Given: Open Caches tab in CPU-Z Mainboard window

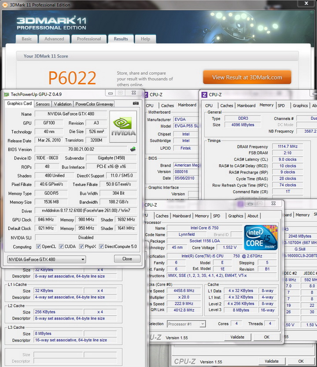Looking at the screenshot, I should pos(167,105).
